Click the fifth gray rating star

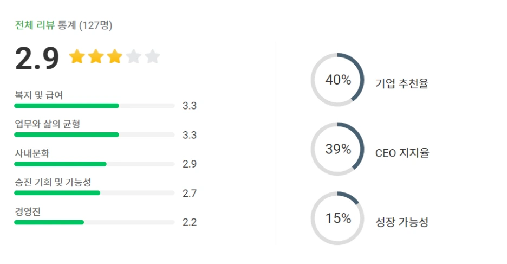click(152, 56)
